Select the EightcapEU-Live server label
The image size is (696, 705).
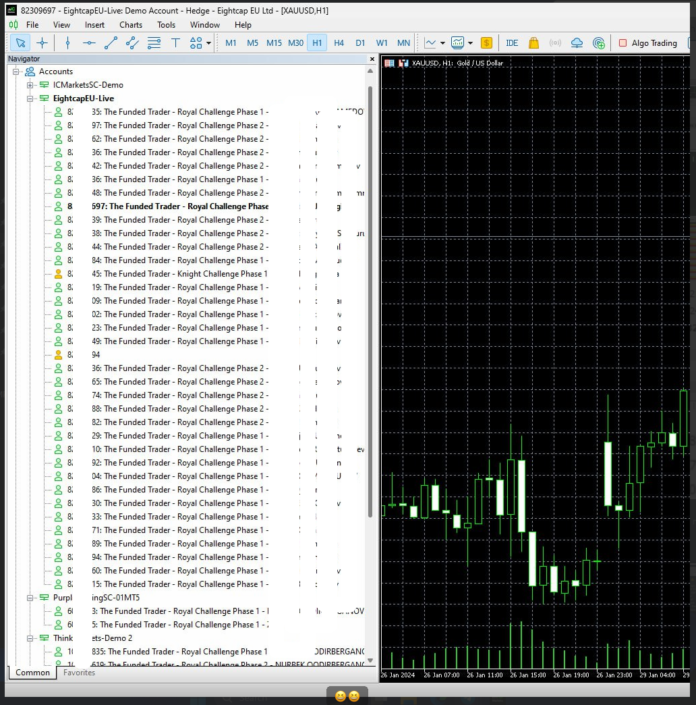(83, 98)
